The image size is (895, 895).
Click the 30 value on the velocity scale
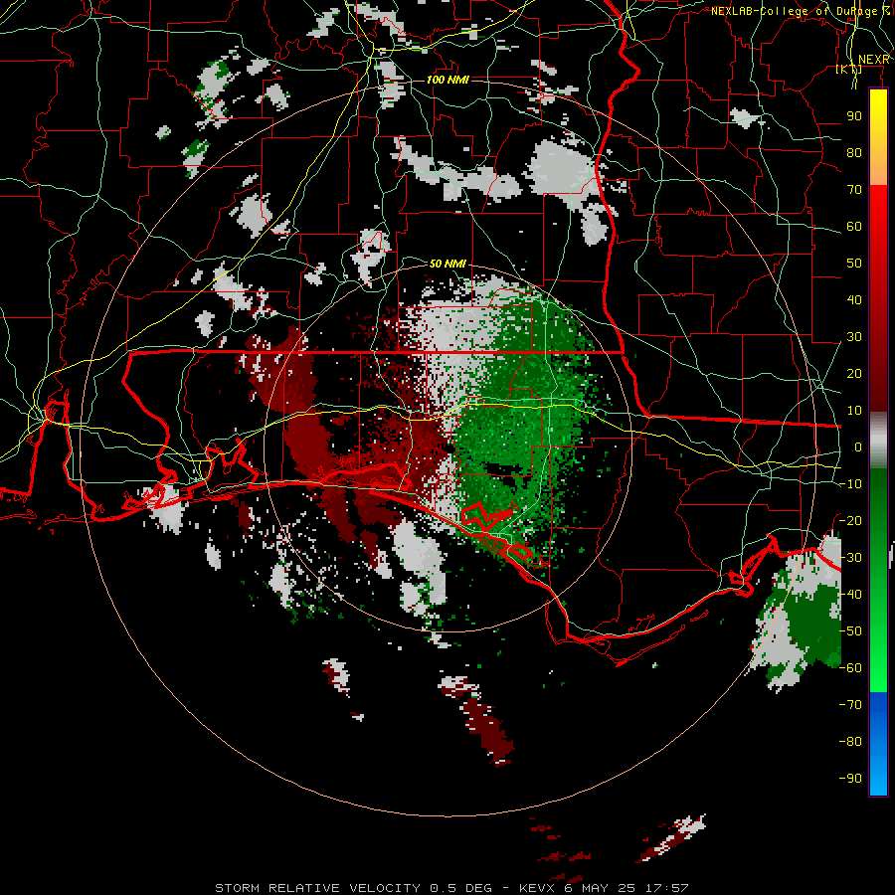pyautogui.click(x=854, y=337)
